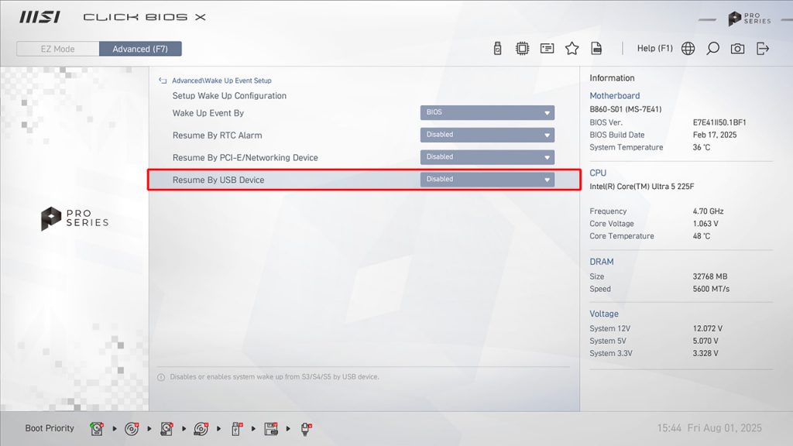Click the USB wake up help description text
This screenshot has width=793, height=446.
point(274,377)
